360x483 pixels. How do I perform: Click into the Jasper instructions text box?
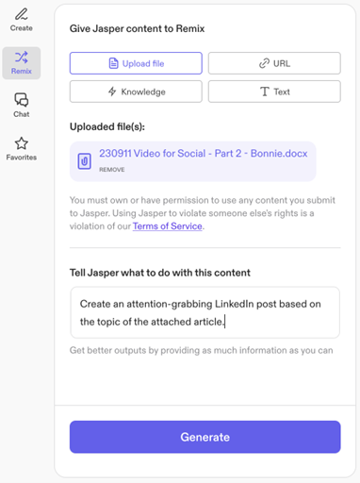pos(205,312)
